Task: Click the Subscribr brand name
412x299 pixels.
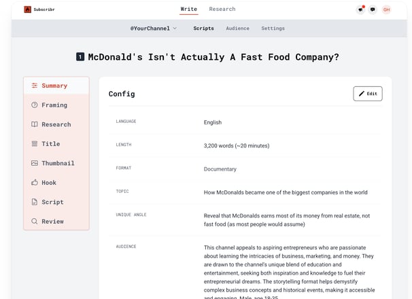Action: [44, 10]
